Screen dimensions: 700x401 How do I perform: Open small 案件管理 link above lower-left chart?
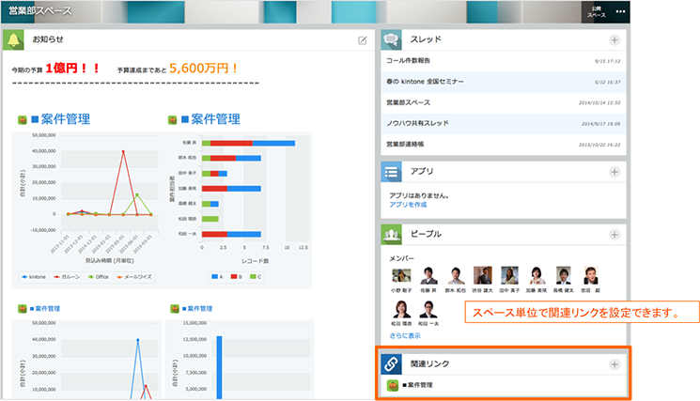45,309
